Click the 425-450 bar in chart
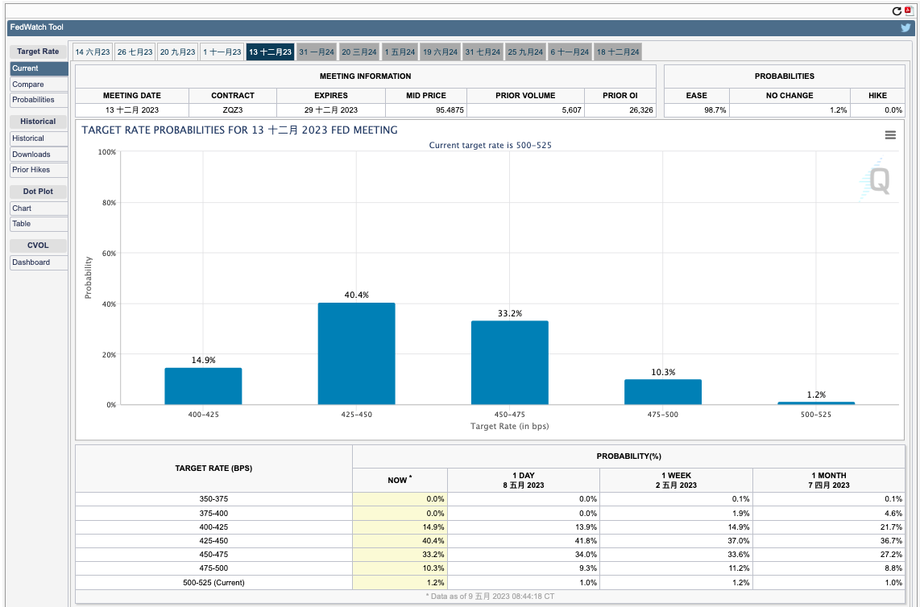This screenshot has height=607, width=920. click(356, 353)
